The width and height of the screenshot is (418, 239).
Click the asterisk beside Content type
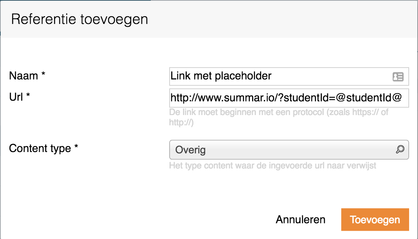[x=76, y=148]
